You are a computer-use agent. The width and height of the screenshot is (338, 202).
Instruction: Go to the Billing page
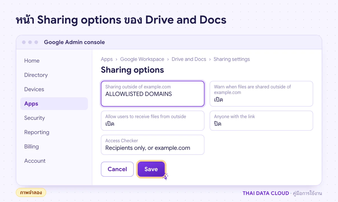click(54, 146)
